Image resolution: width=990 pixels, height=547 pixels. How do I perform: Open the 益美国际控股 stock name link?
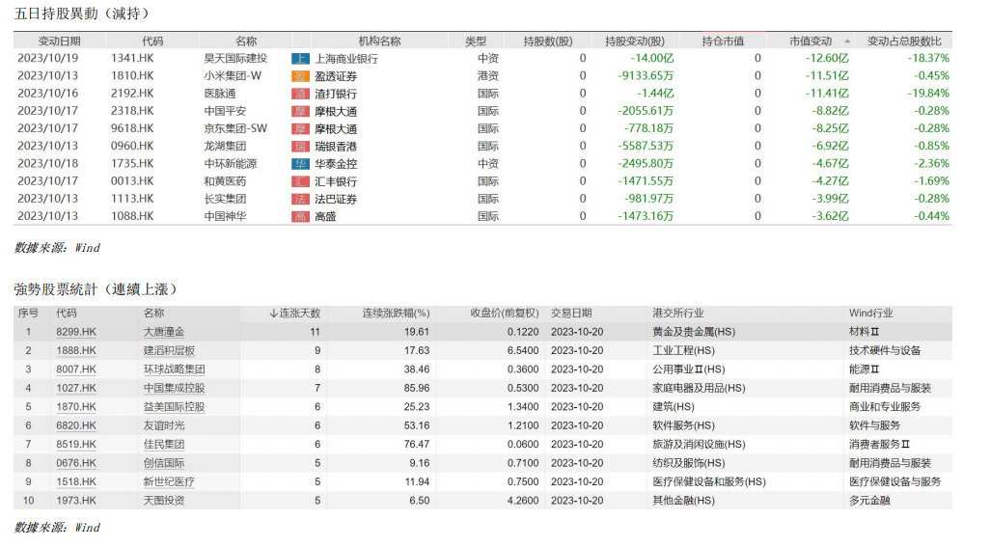coord(175,407)
